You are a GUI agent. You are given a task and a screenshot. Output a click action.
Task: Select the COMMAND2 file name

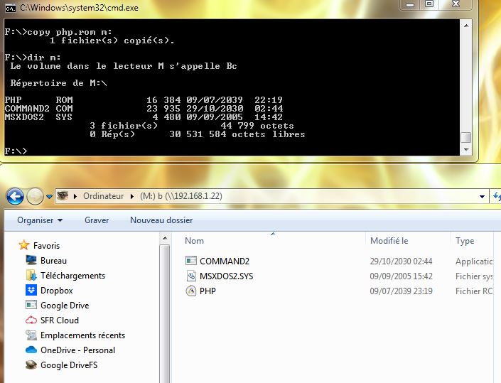coord(225,261)
